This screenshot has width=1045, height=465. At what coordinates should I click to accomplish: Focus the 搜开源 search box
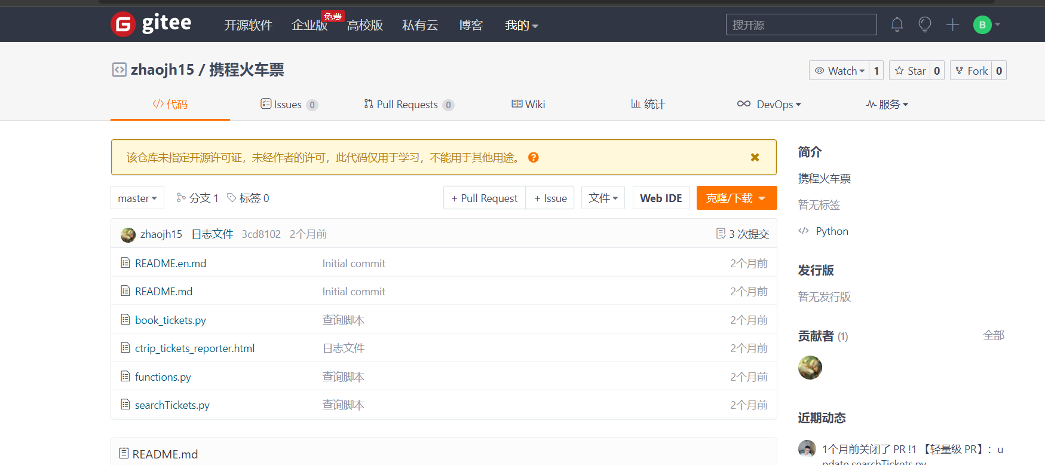801,25
